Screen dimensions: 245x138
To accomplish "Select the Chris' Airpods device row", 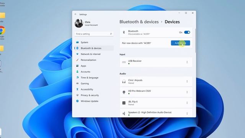I will point(156,81).
